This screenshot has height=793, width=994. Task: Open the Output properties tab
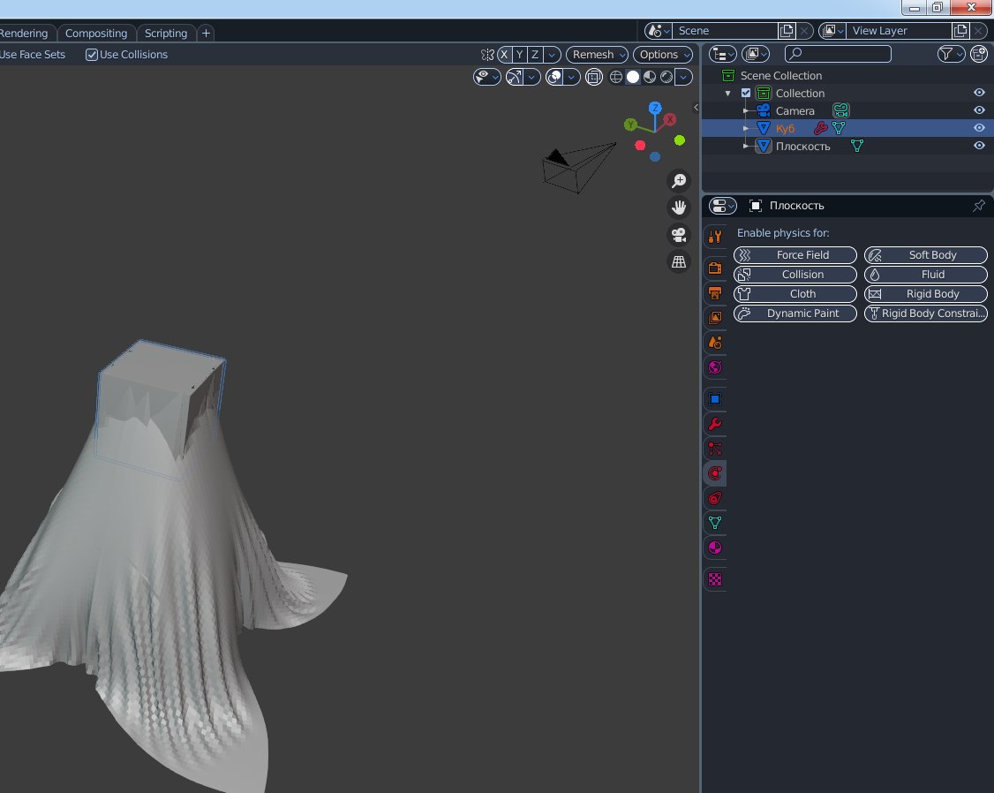[715, 293]
